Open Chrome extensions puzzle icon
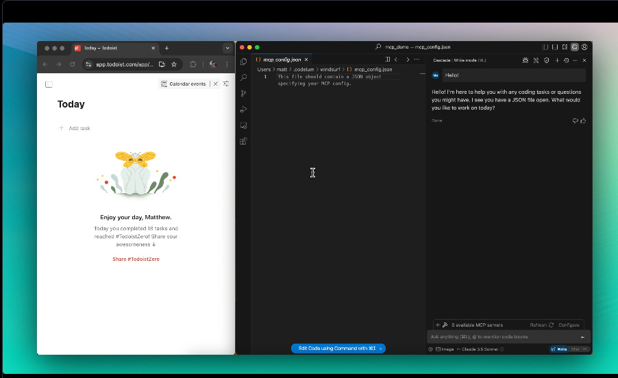618x378 pixels. pyautogui.click(x=193, y=64)
